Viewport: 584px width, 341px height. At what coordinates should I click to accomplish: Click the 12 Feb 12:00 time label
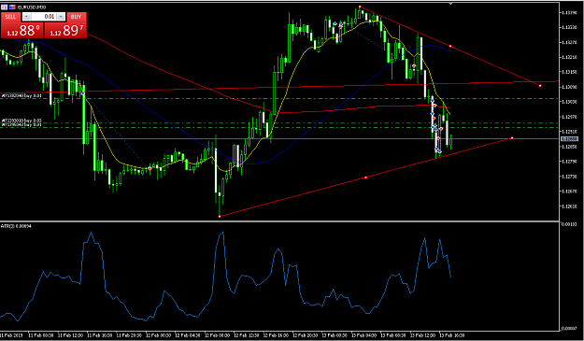[x=247, y=335]
